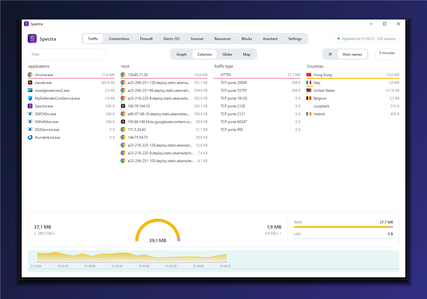Screen dimensions: 427x299
Task: Click the Ireland flag icon
Action: (309, 114)
